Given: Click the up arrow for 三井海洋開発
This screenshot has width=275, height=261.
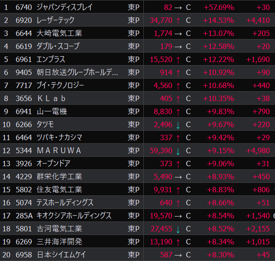Looking at the screenshot, I should pyautogui.click(x=178, y=242).
